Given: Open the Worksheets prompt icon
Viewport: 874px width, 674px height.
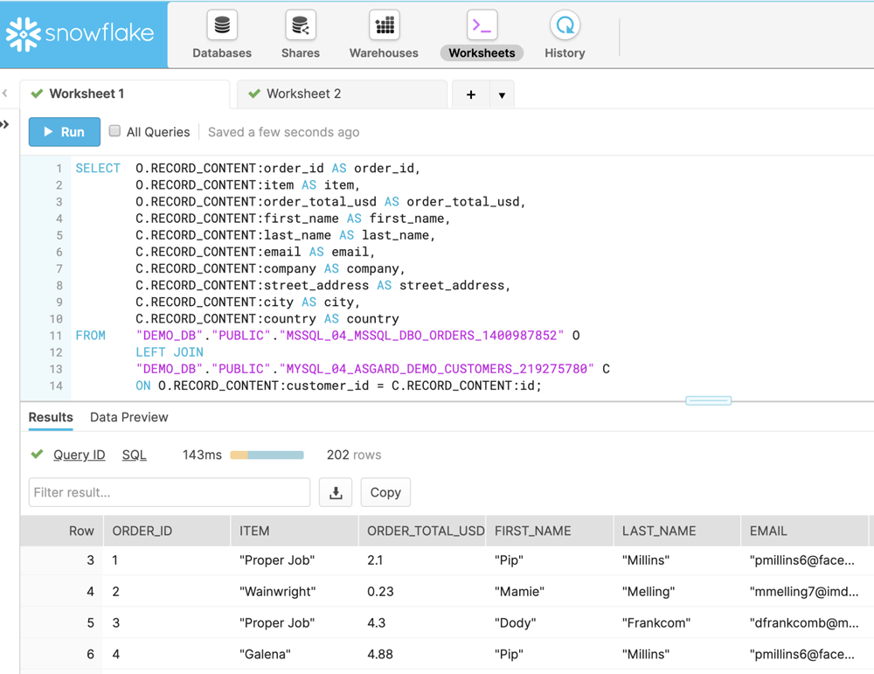Looking at the screenshot, I should (x=482, y=25).
